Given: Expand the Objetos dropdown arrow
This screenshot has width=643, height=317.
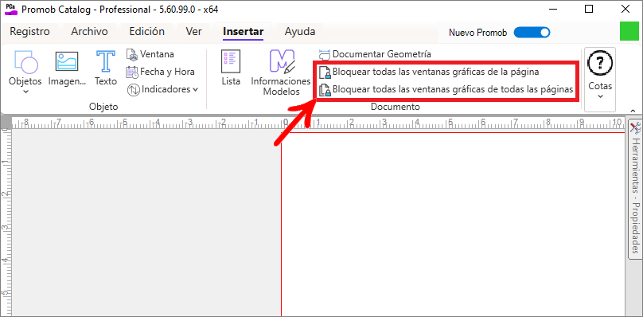Looking at the screenshot, I should 25,92.
